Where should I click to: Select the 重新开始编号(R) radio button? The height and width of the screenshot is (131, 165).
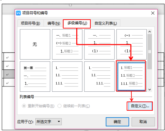coord(24,106)
